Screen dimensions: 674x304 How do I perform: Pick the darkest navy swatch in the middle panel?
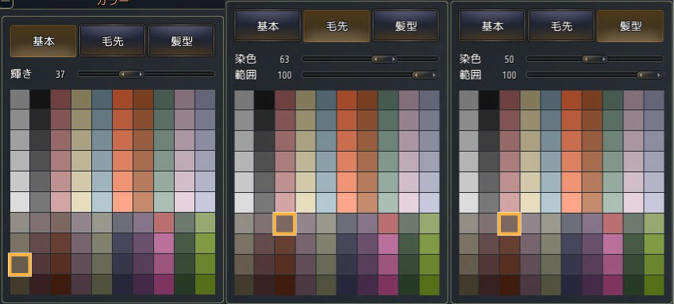coord(347,286)
